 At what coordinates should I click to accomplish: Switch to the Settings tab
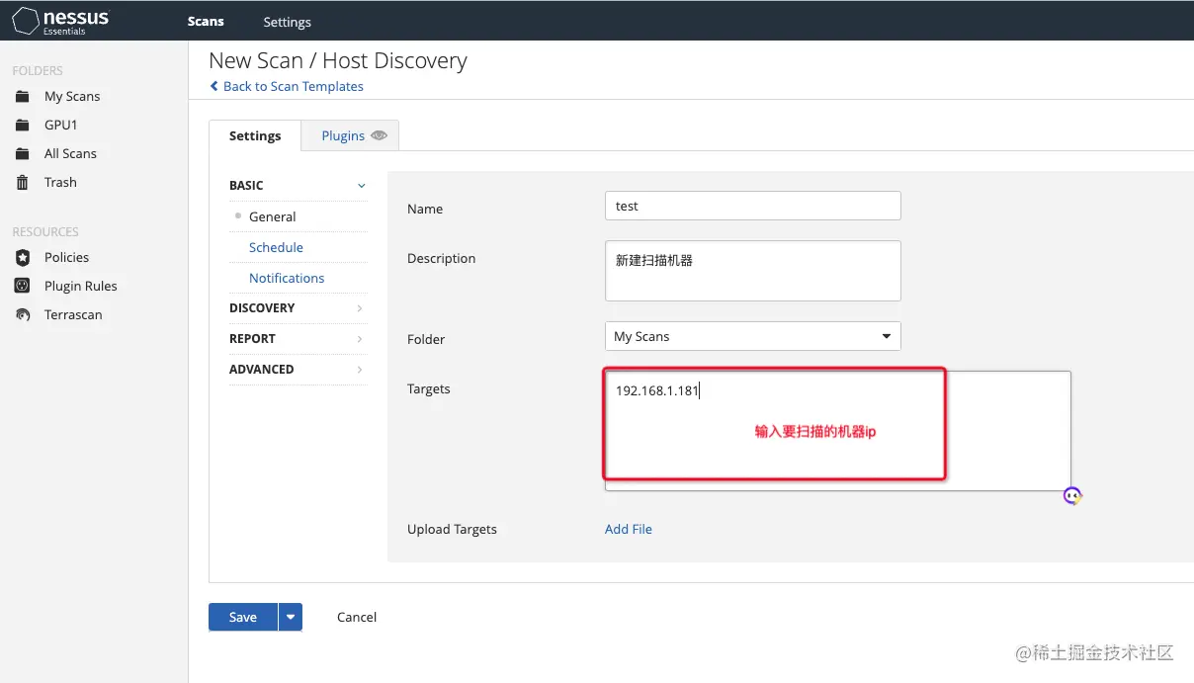tap(255, 135)
